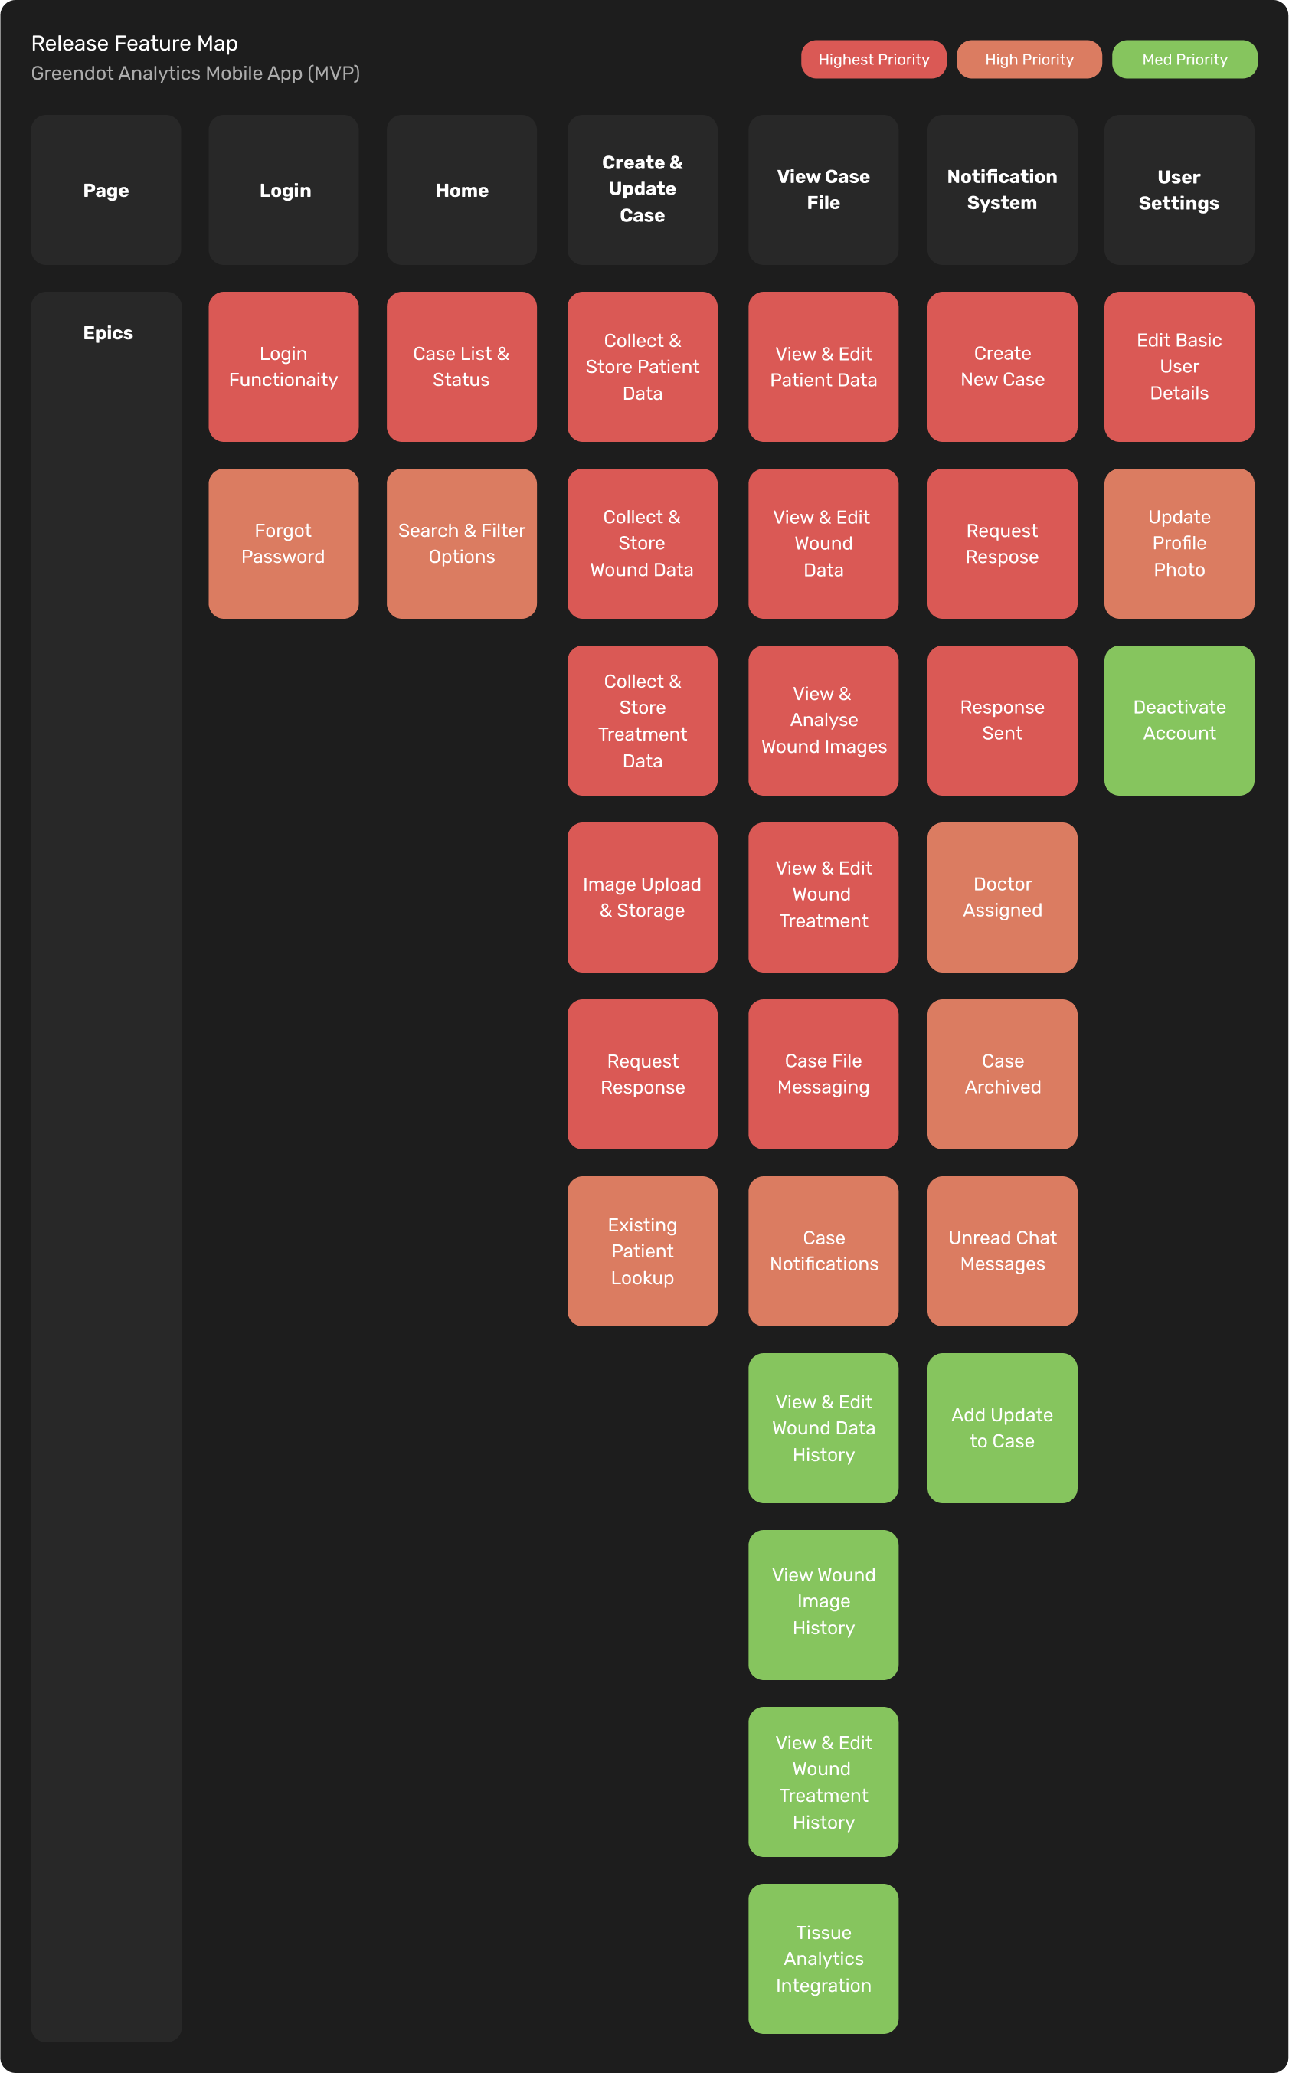This screenshot has width=1289, height=2073.
Task: Select the Search & Filter Options card
Action: tap(461, 544)
